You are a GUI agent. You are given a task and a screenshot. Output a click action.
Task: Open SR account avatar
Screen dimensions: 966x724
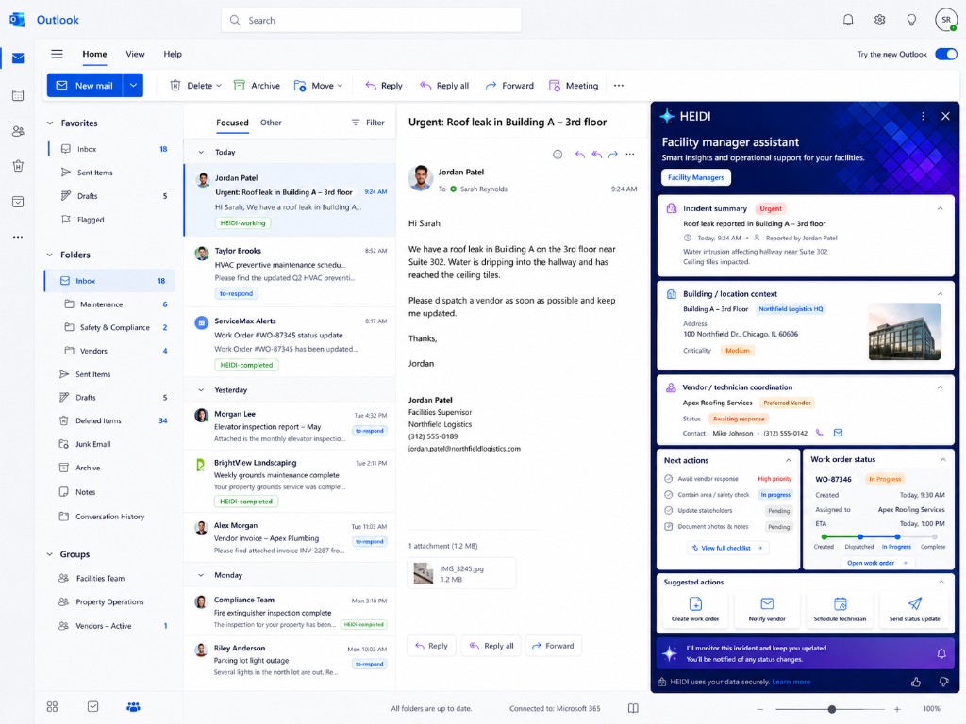945,20
